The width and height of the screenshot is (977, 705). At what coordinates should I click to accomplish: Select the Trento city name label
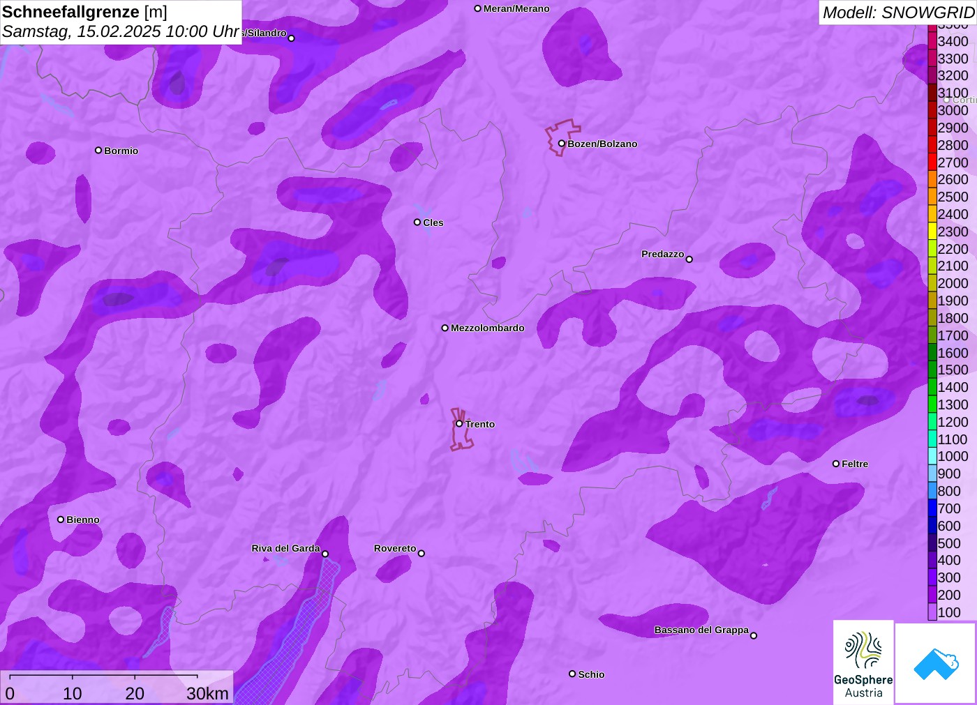[x=480, y=424]
